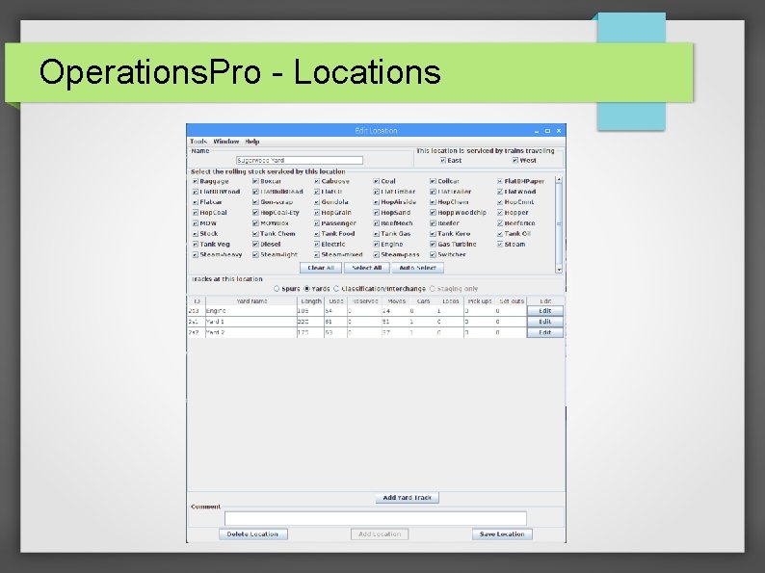
Task: Click the location Name text field
Action: pyautogui.click(x=300, y=160)
